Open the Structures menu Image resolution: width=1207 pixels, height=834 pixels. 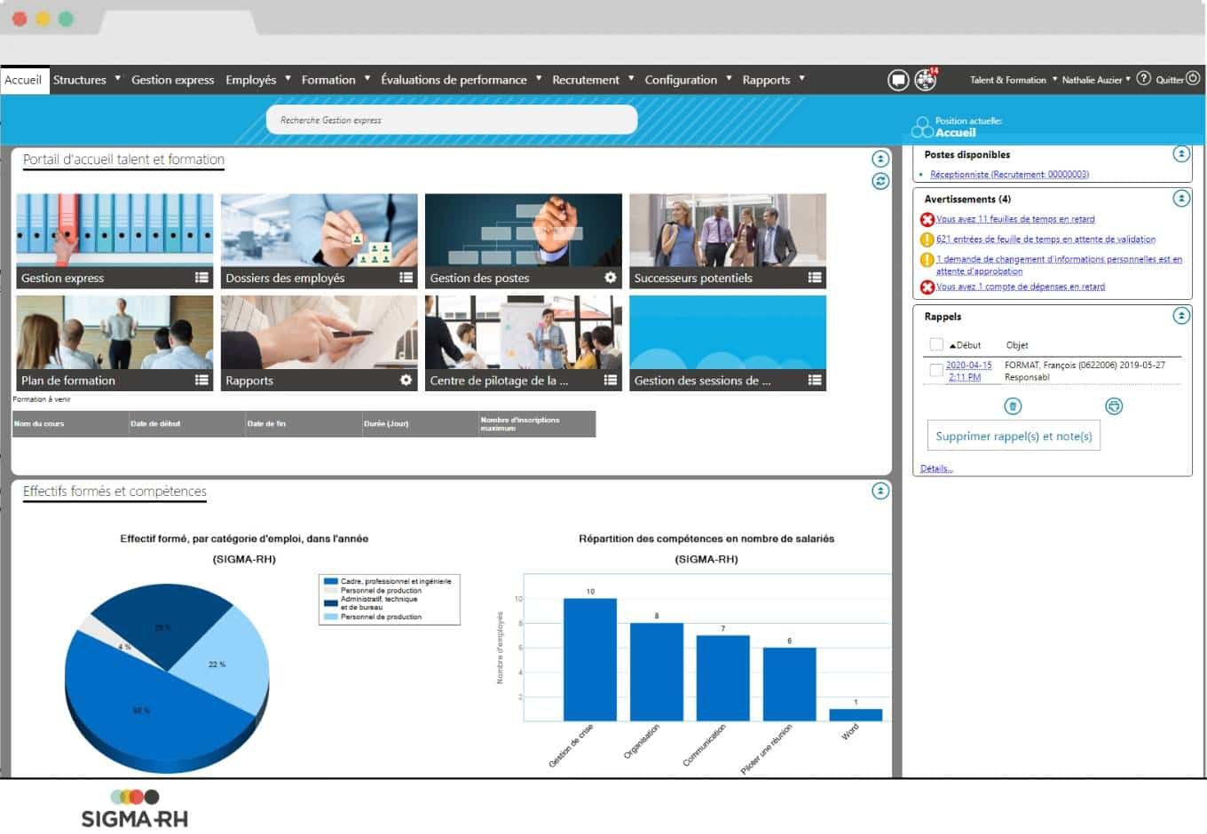[86, 80]
